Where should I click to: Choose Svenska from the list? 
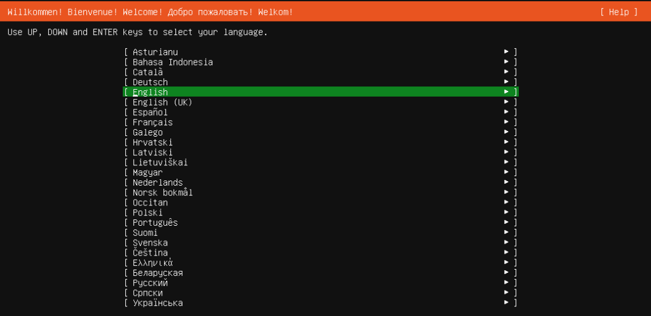(151, 243)
